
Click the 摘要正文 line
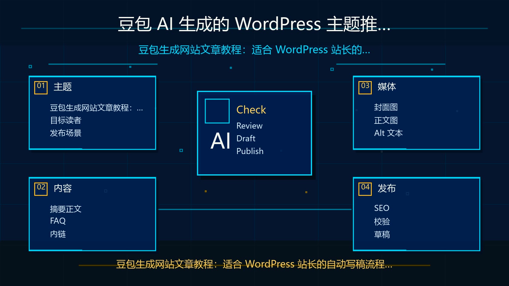[x=66, y=209]
